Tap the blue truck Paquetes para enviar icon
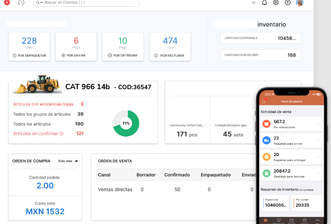This screenshot has height=224, width=331. [x=266, y=140]
